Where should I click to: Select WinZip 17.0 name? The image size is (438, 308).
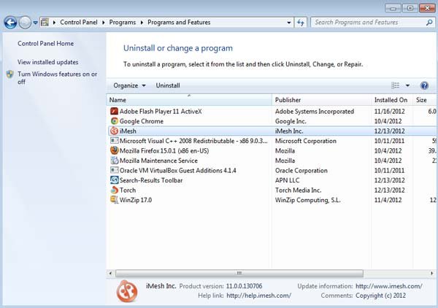136,200
